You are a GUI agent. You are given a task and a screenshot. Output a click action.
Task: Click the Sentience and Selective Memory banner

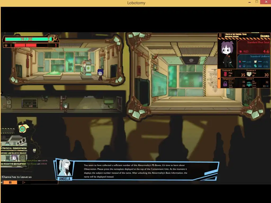[x=13, y=153]
